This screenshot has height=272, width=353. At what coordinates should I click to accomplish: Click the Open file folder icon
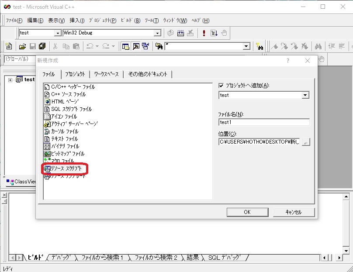pyautogui.click(x=22, y=46)
